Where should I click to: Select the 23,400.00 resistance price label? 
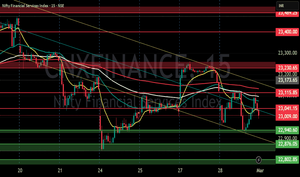click(x=287, y=32)
